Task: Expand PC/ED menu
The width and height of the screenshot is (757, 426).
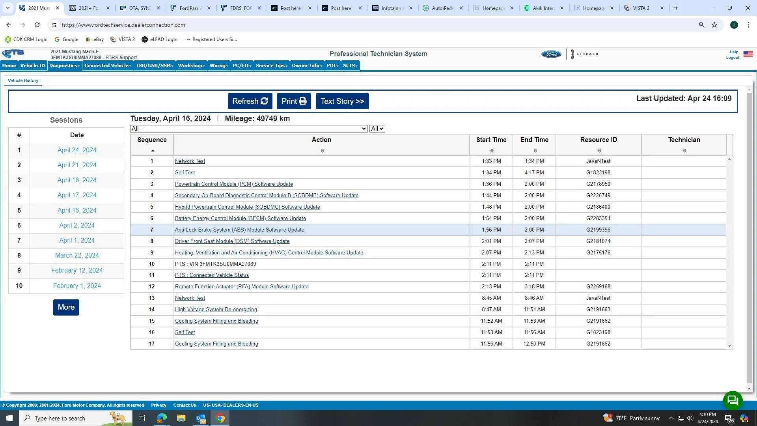Action: [x=242, y=65]
